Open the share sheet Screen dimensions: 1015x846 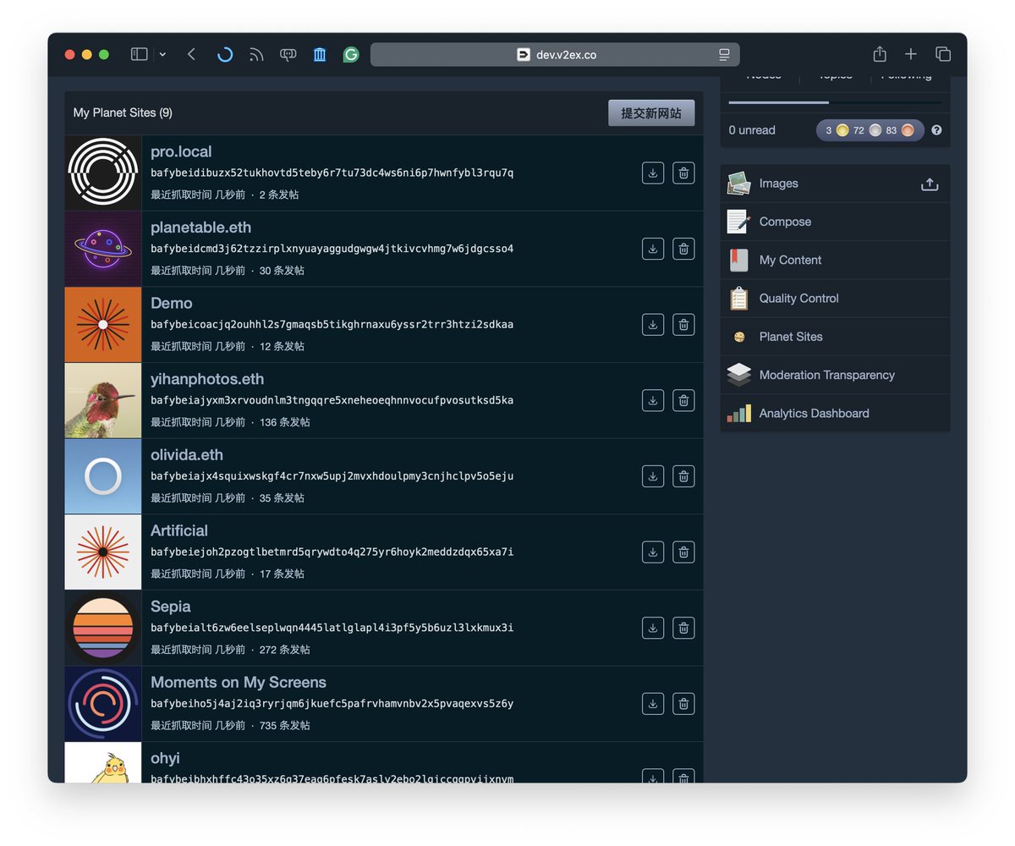(x=880, y=53)
